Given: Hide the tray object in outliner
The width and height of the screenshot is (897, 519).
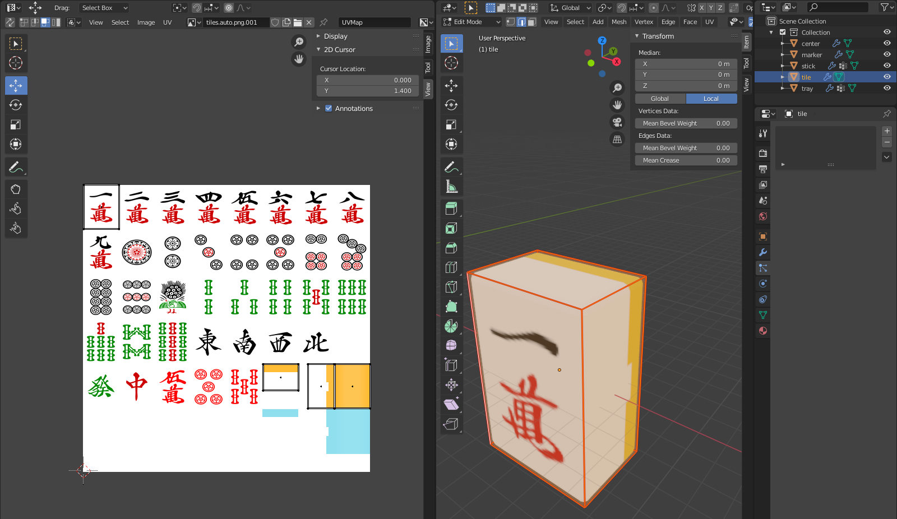Looking at the screenshot, I should (887, 88).
